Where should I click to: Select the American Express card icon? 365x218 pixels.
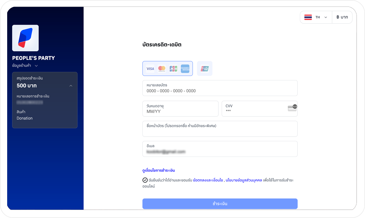tap(185, 69)
